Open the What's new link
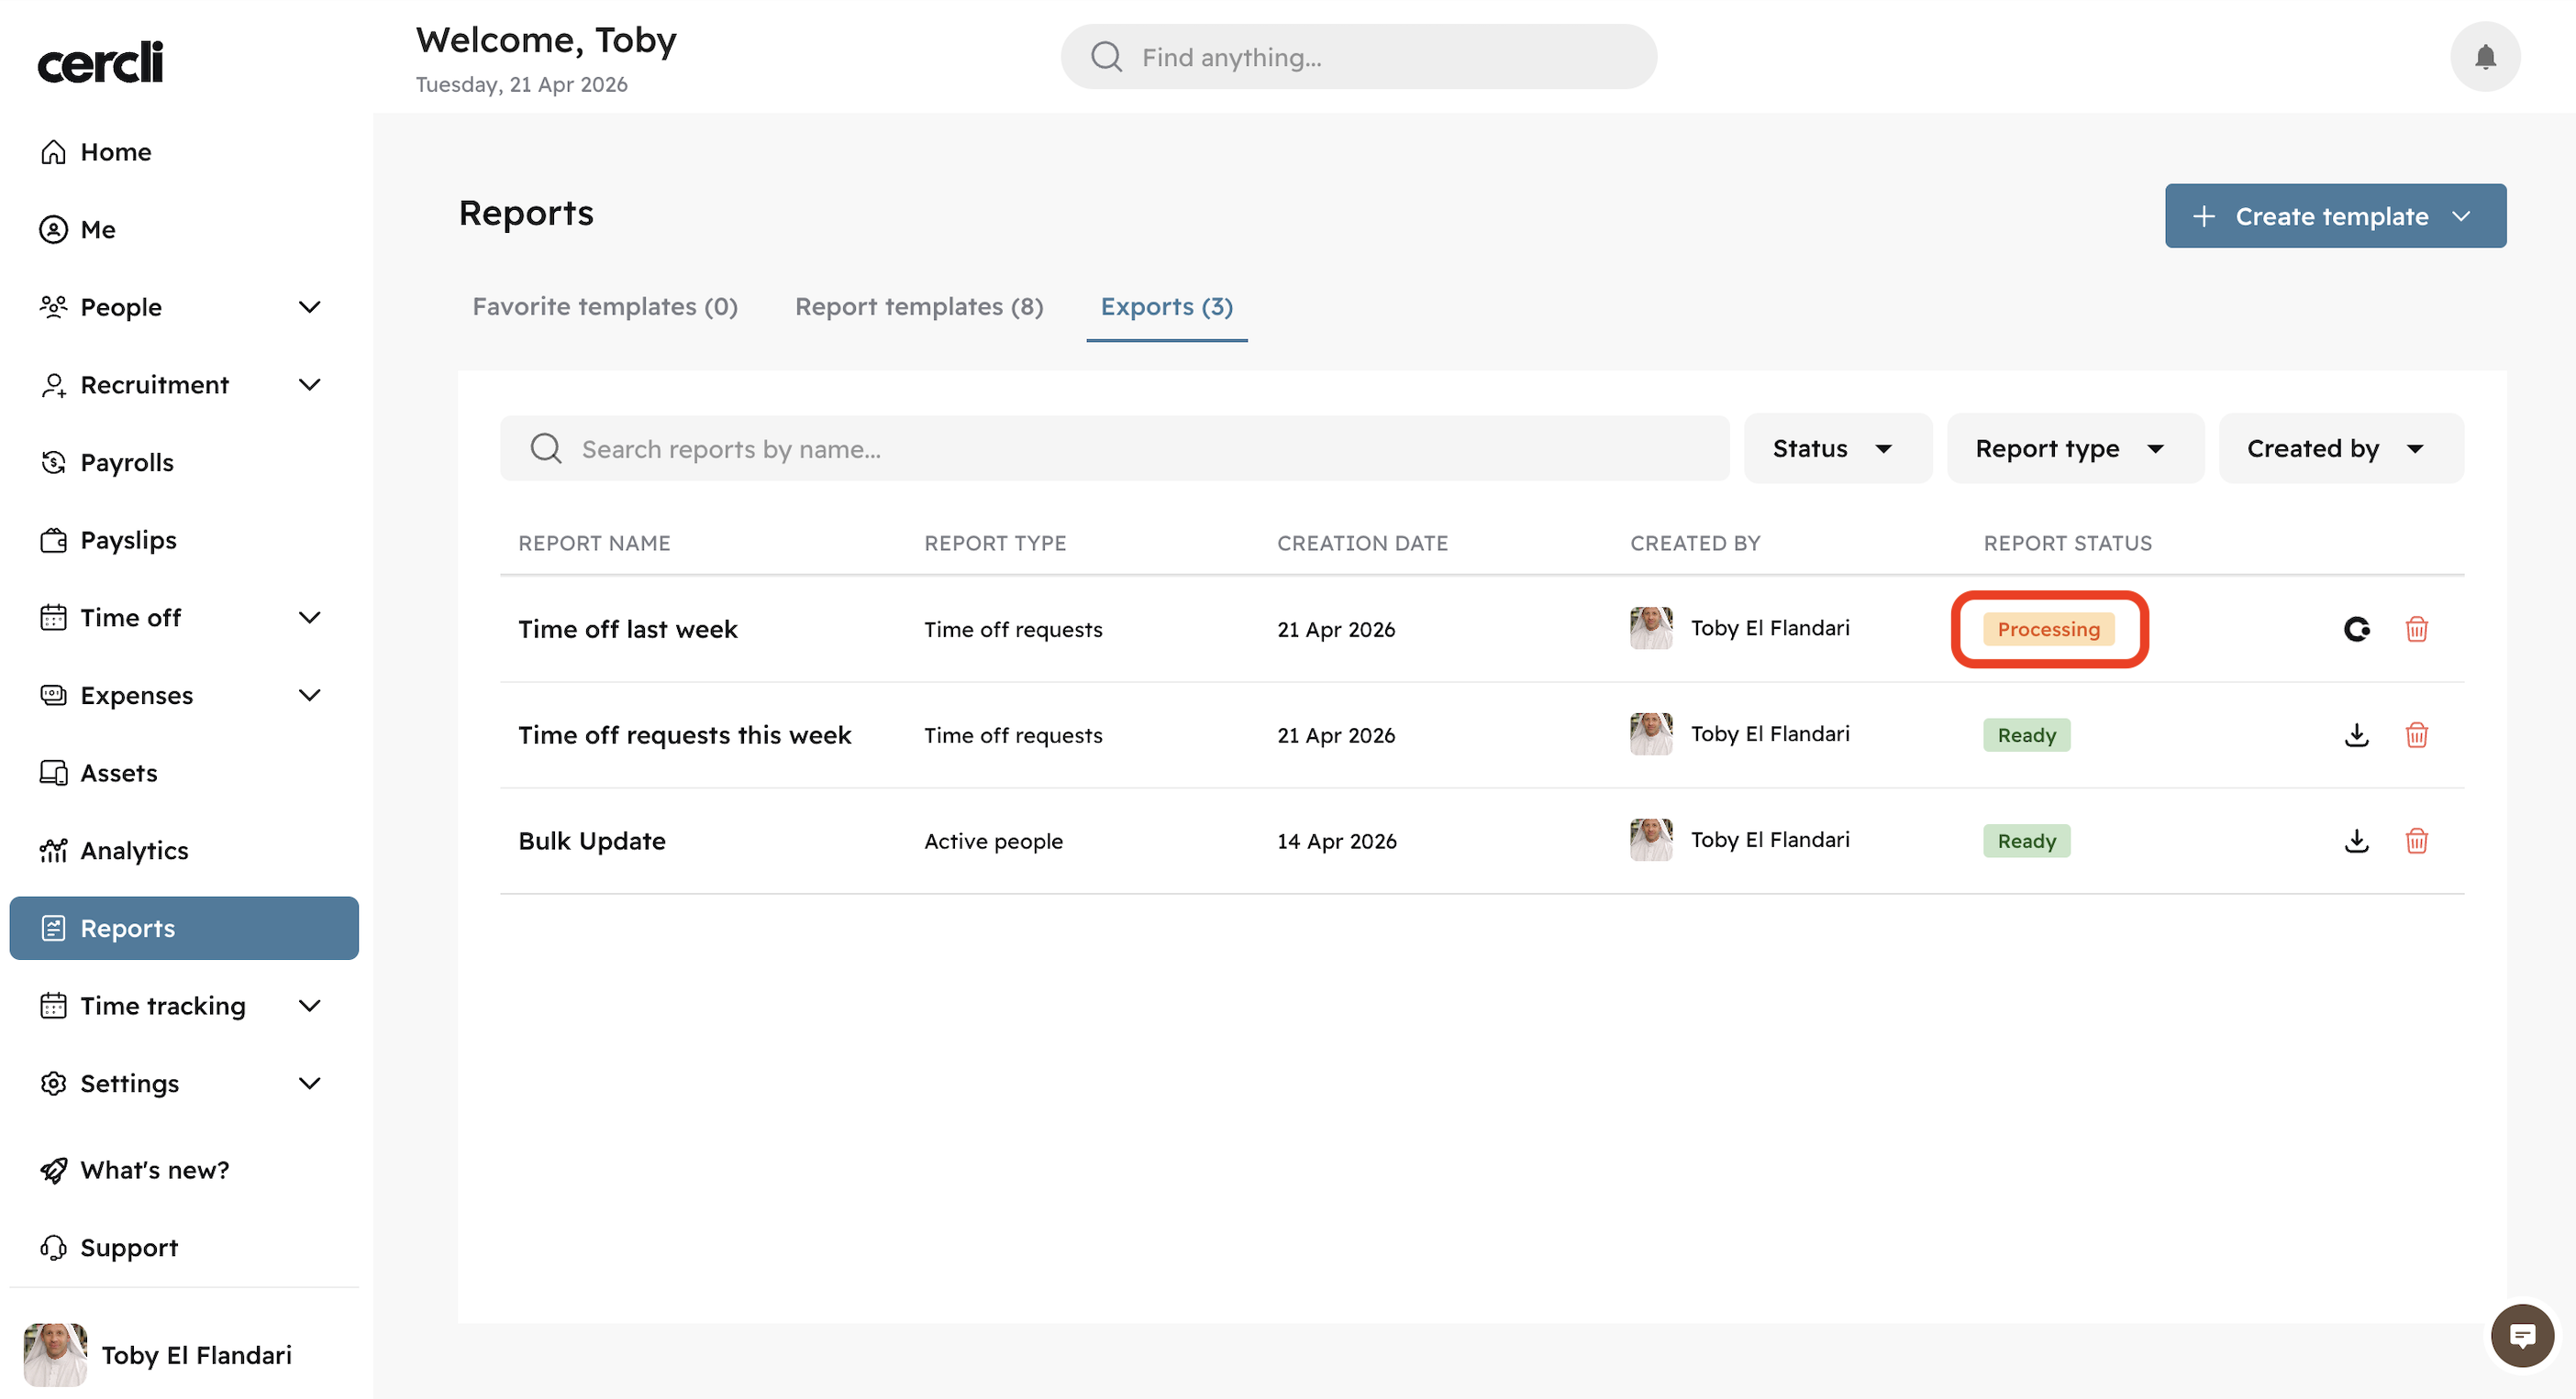Viewport: 2576px width, 1399px height. (x=154, y=1169)
